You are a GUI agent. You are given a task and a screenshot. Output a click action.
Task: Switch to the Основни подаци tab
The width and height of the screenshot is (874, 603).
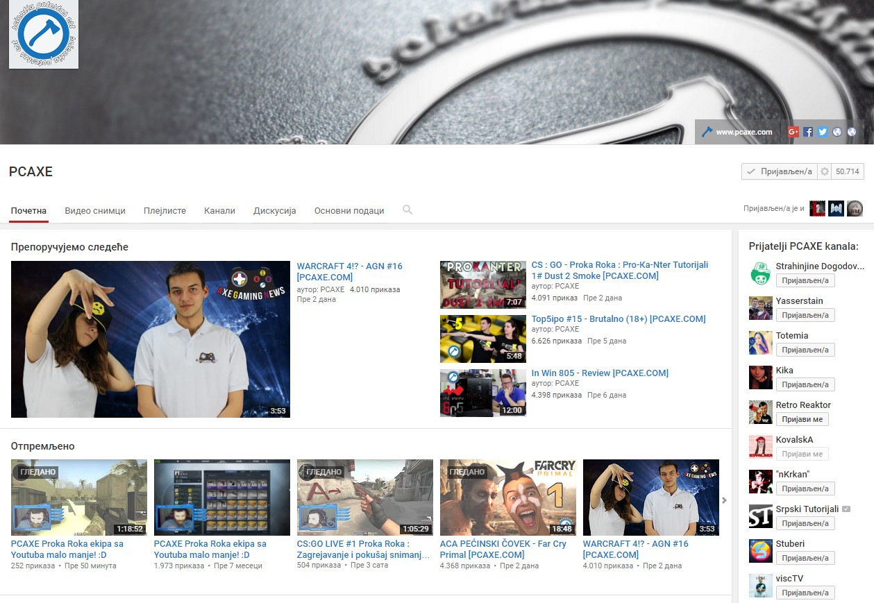(349, 210)
